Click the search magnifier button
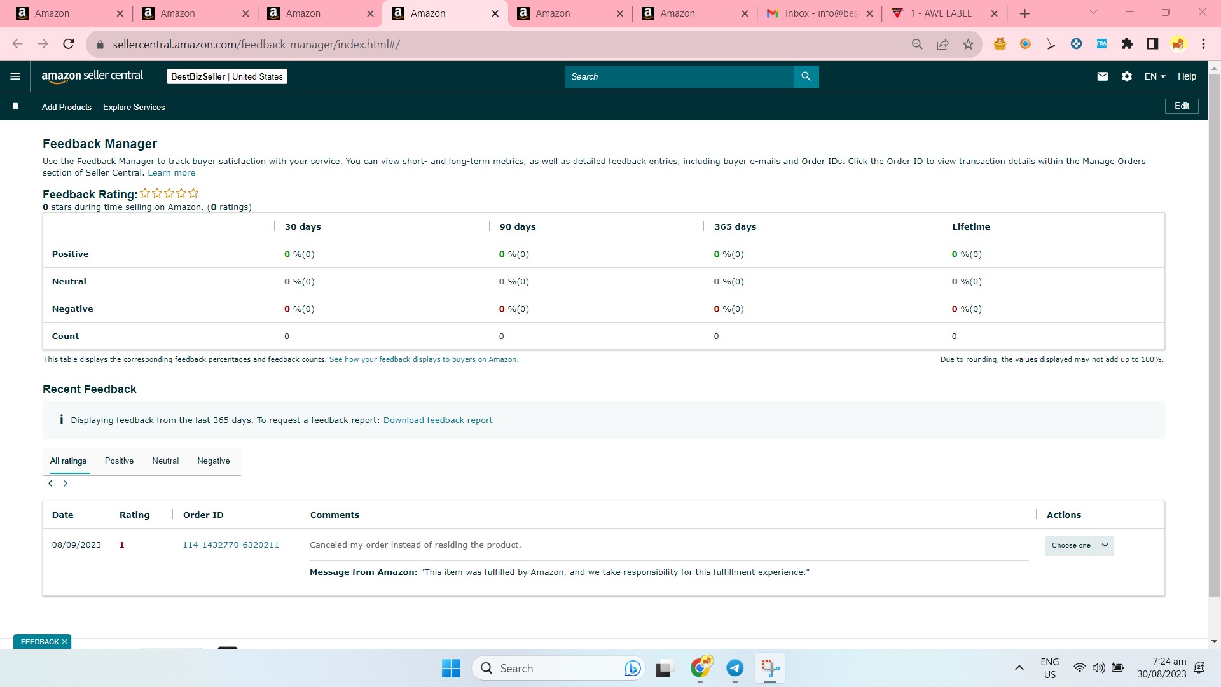This screenshot has height=687, width=1221. coord(806,76)
